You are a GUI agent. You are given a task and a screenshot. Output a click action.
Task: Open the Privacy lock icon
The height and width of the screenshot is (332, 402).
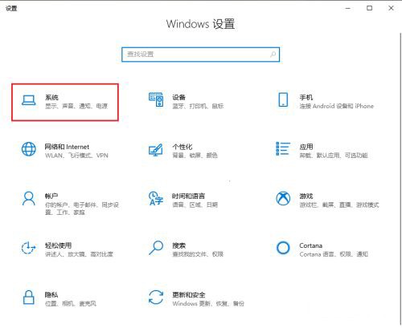coord(29,298)
